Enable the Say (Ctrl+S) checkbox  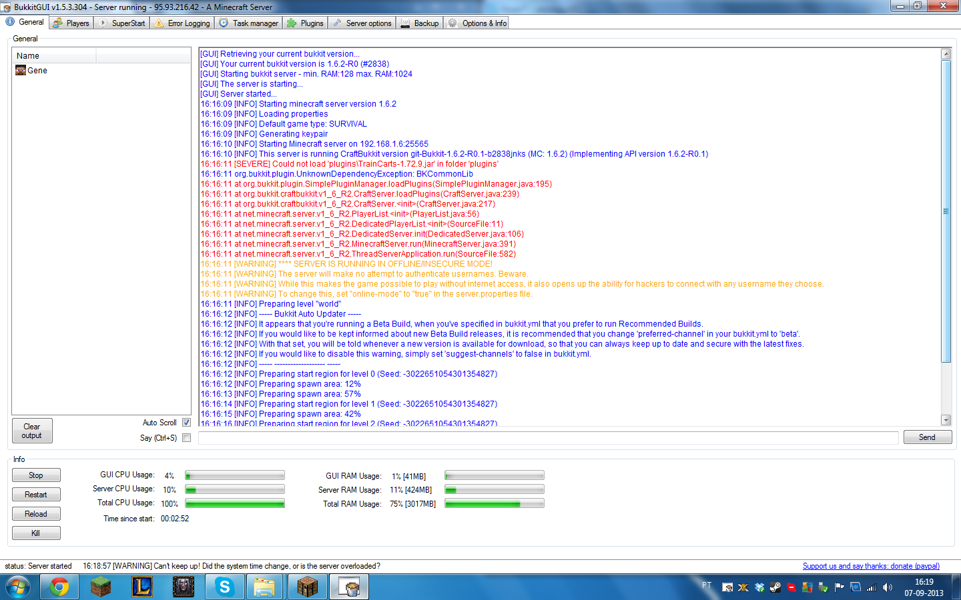(186, 438)
